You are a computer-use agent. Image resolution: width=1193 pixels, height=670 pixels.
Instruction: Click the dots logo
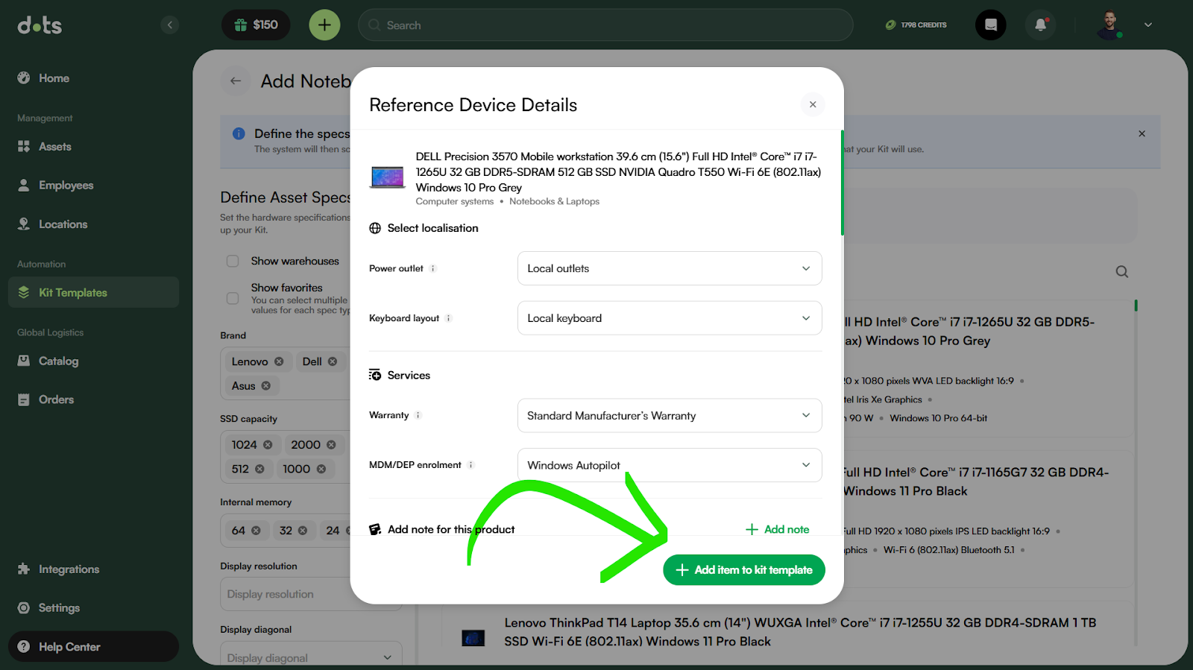(x=40, y=25)
